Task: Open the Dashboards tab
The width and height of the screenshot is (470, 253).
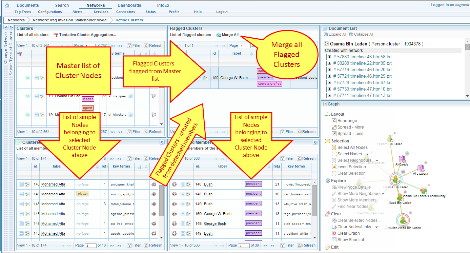Action: [129, 5]
